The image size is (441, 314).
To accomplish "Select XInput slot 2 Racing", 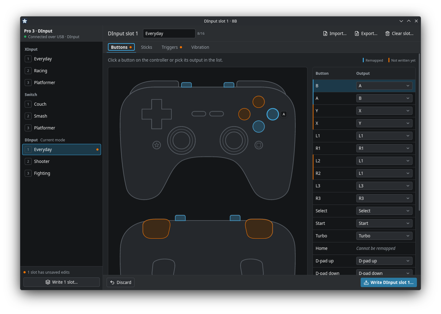I will [x=62, y=71].
